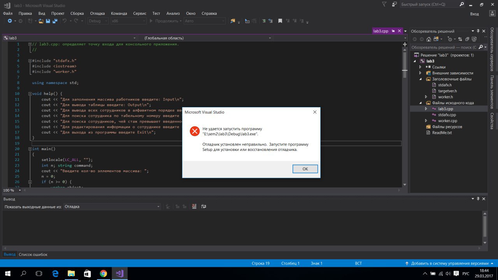The height and width of the screenshot is (280, 498).
Task: Click the Redo toolbar icon
Action: [76, 21]
